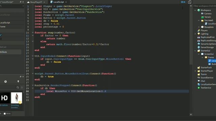The width and height of the screenshot is (216, 121).
Task: Click the ServerScriptService icon
Action: [199, 44]
